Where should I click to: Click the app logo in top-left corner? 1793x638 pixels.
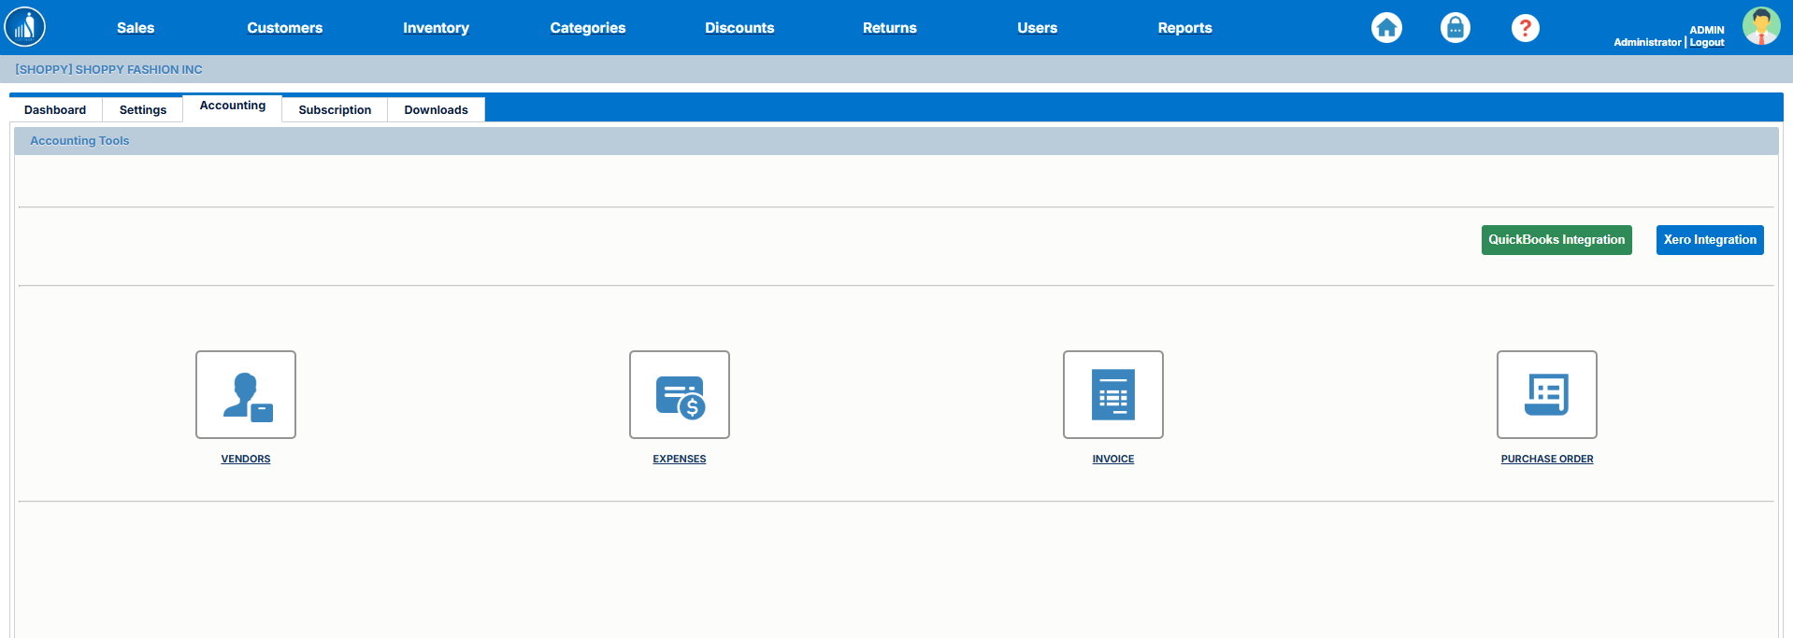(x=25, y=27)
